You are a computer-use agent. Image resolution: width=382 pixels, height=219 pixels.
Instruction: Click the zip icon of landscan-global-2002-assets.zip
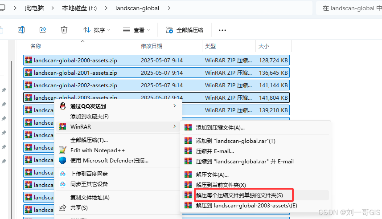[x=29, y=85]
